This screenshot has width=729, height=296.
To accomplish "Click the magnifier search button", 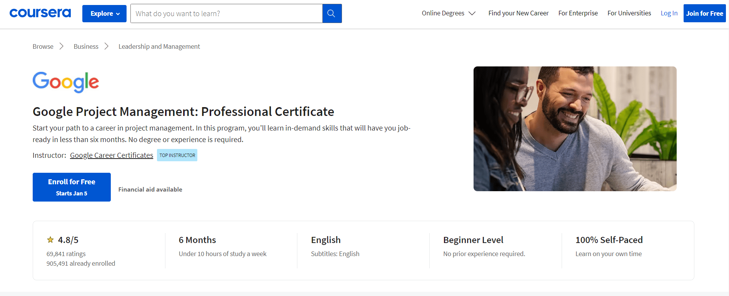I will pyautogui.click(x=332, y=13).
